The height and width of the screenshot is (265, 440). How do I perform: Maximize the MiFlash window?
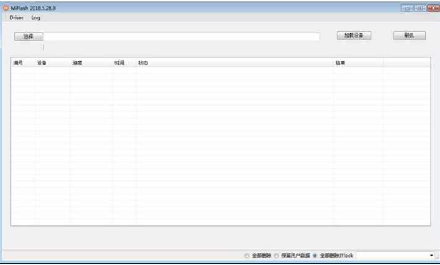(x=420, y=8)
